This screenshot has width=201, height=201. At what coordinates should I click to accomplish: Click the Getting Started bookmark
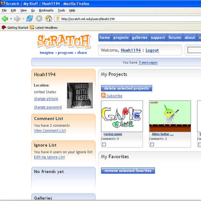point(15,28)
